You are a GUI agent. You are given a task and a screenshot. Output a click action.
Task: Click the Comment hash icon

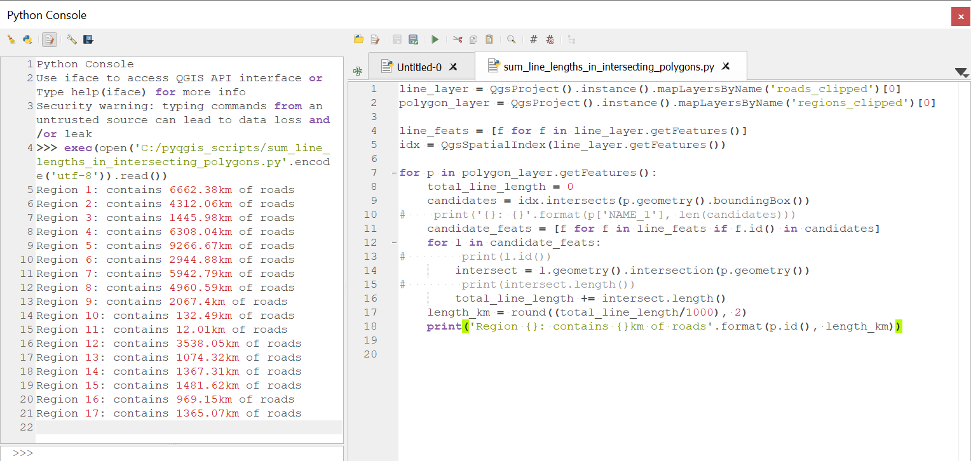tap(534, 39)
